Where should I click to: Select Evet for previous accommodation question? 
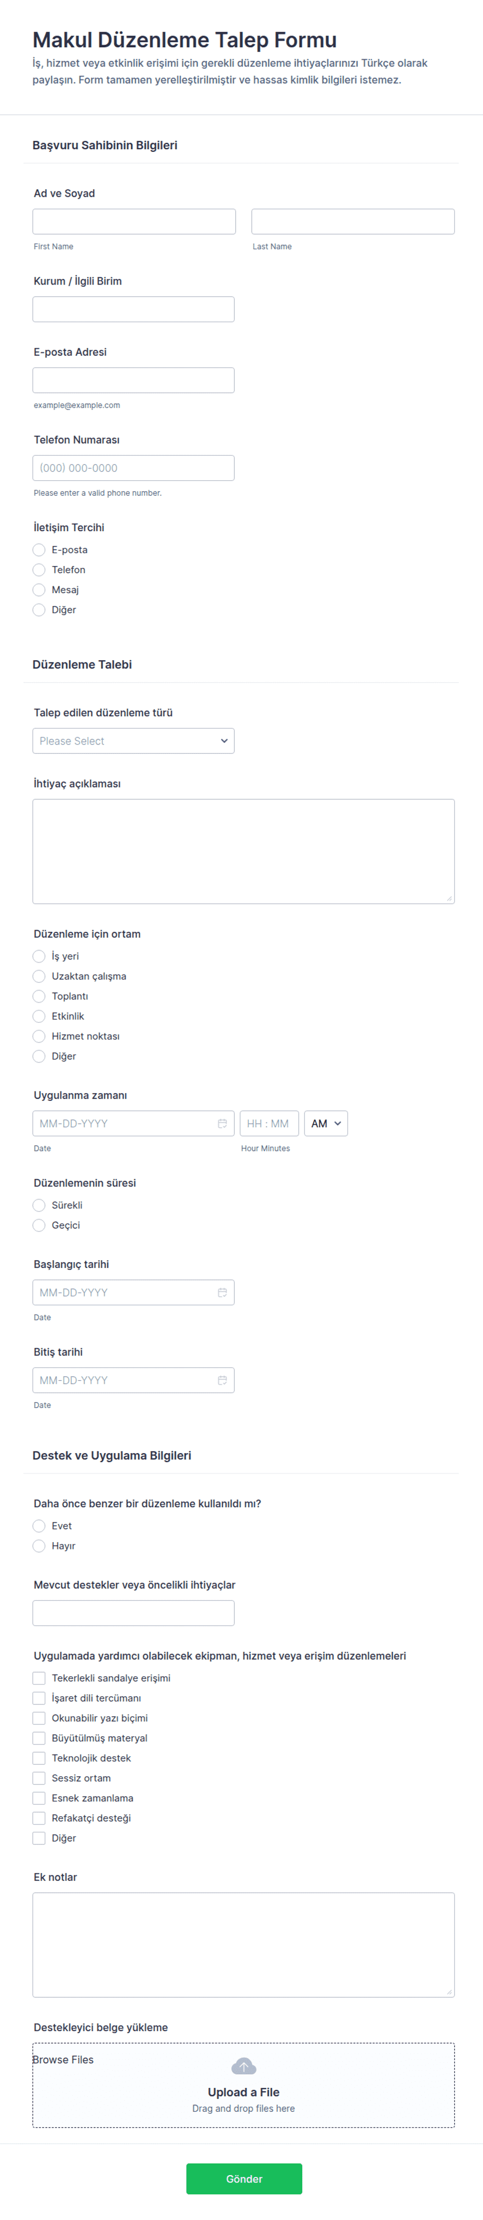click(x=39, y=1526)
